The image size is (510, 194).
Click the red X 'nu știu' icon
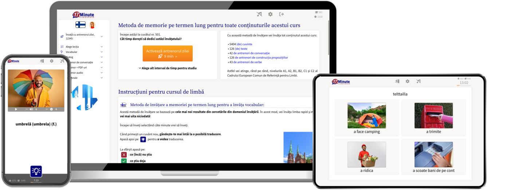coord(124,155)
